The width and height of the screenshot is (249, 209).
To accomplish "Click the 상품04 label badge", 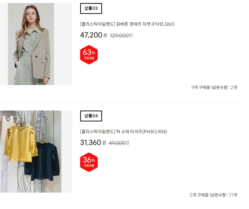I will 91,116.
